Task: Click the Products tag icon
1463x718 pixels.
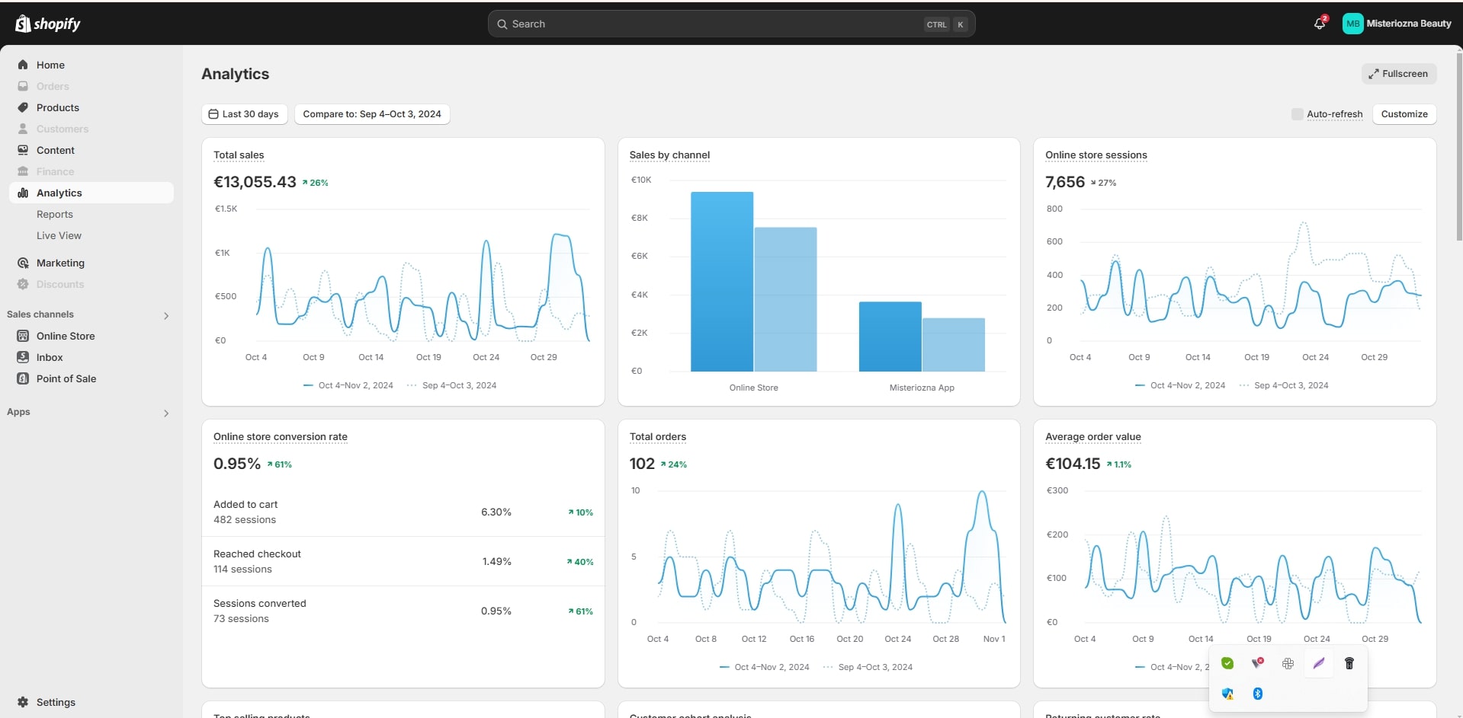Action: (23, 107)
